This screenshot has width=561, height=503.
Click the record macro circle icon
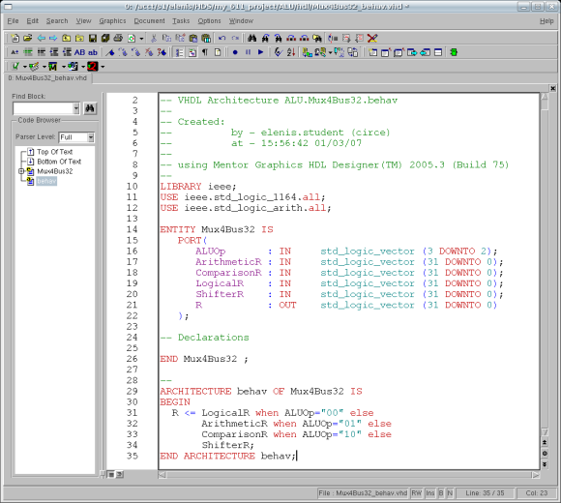[x=235, y=52]
